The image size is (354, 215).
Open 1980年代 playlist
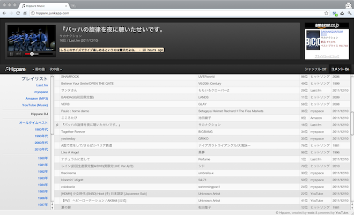[x=41, y=130]
